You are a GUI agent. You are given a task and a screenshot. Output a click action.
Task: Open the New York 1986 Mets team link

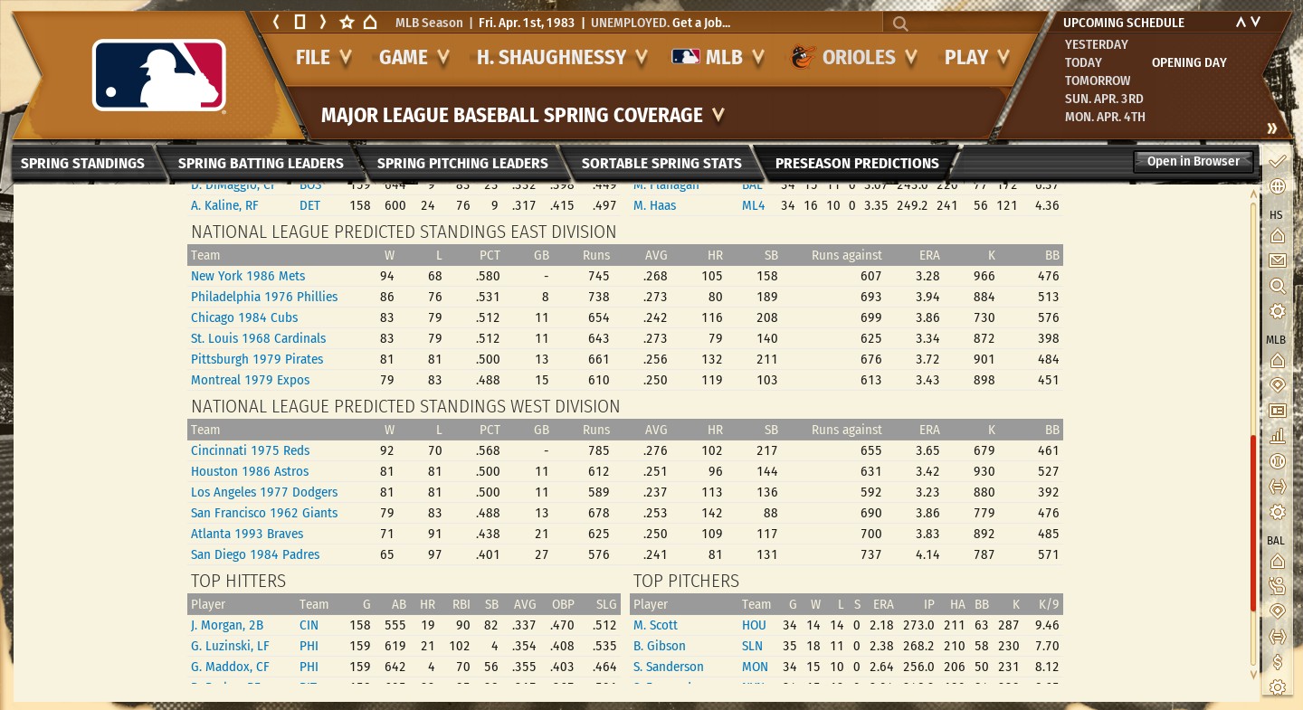(x=248, y=276)
